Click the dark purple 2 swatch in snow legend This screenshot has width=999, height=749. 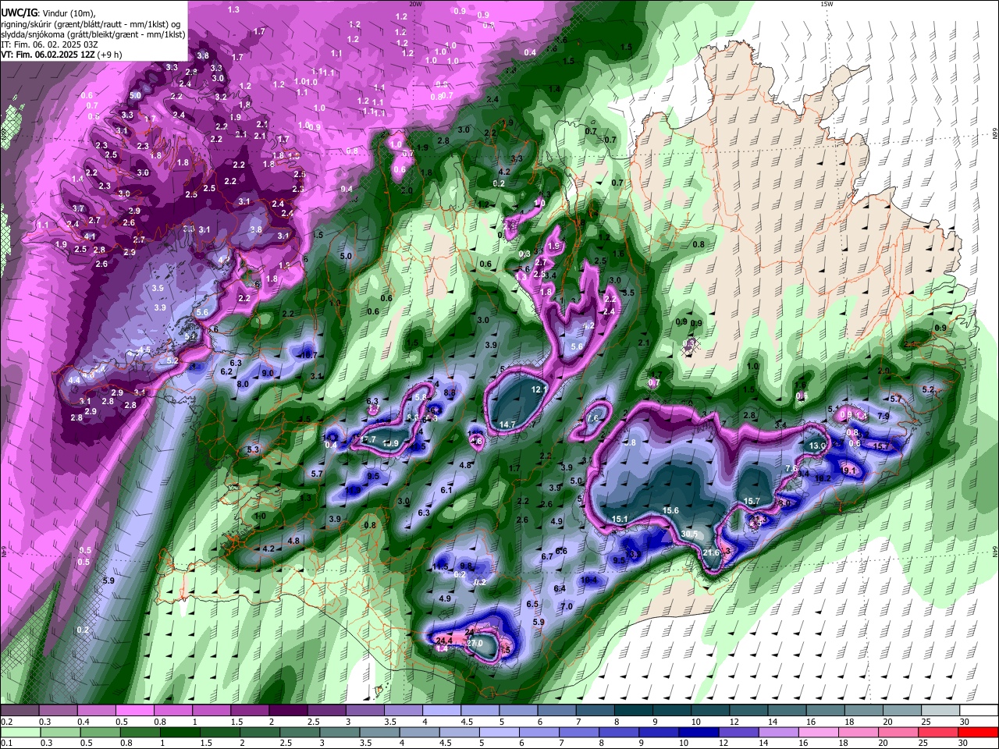(288, 711)
